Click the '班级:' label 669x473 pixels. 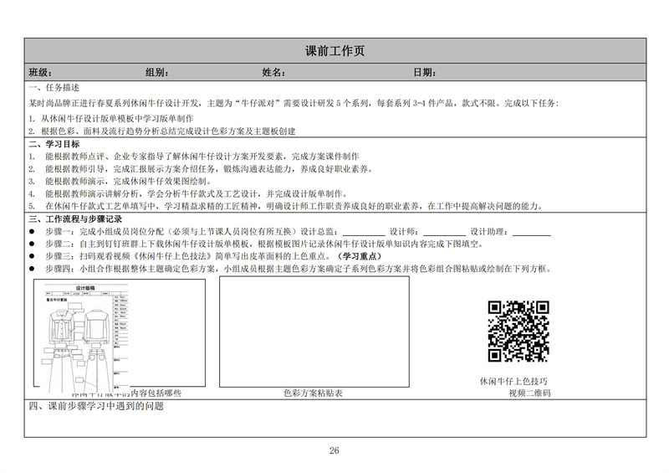coord(40,72)
